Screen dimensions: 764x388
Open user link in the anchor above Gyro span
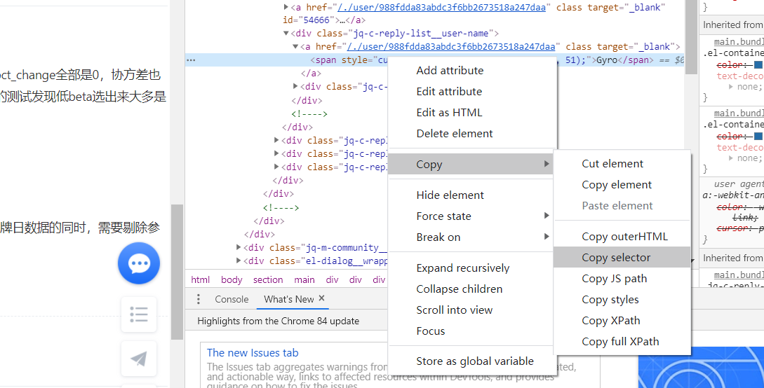click(x=450, y=47)
